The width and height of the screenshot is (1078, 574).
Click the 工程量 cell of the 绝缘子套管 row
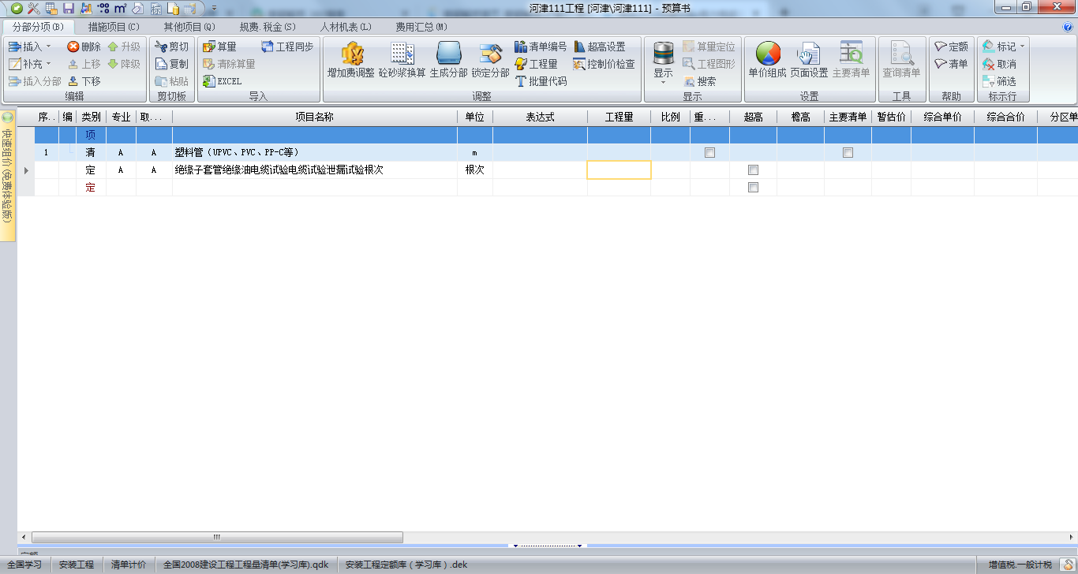(x=619, y=170)
